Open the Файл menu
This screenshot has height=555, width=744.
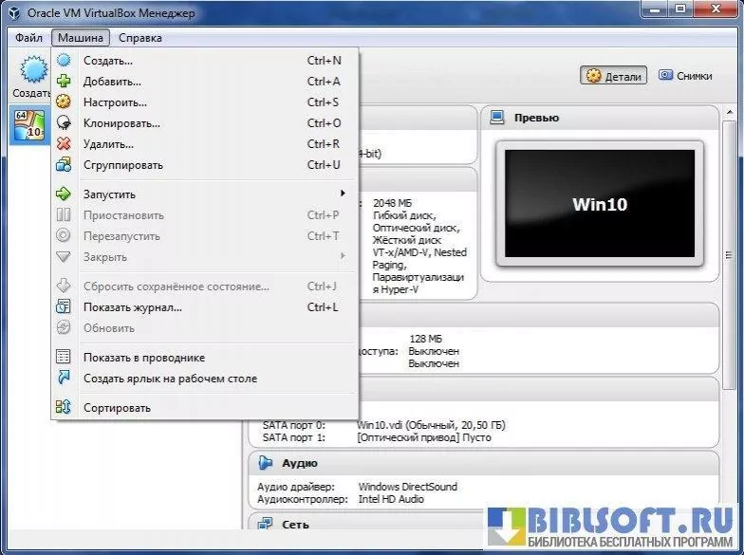(x=28, y=38)
